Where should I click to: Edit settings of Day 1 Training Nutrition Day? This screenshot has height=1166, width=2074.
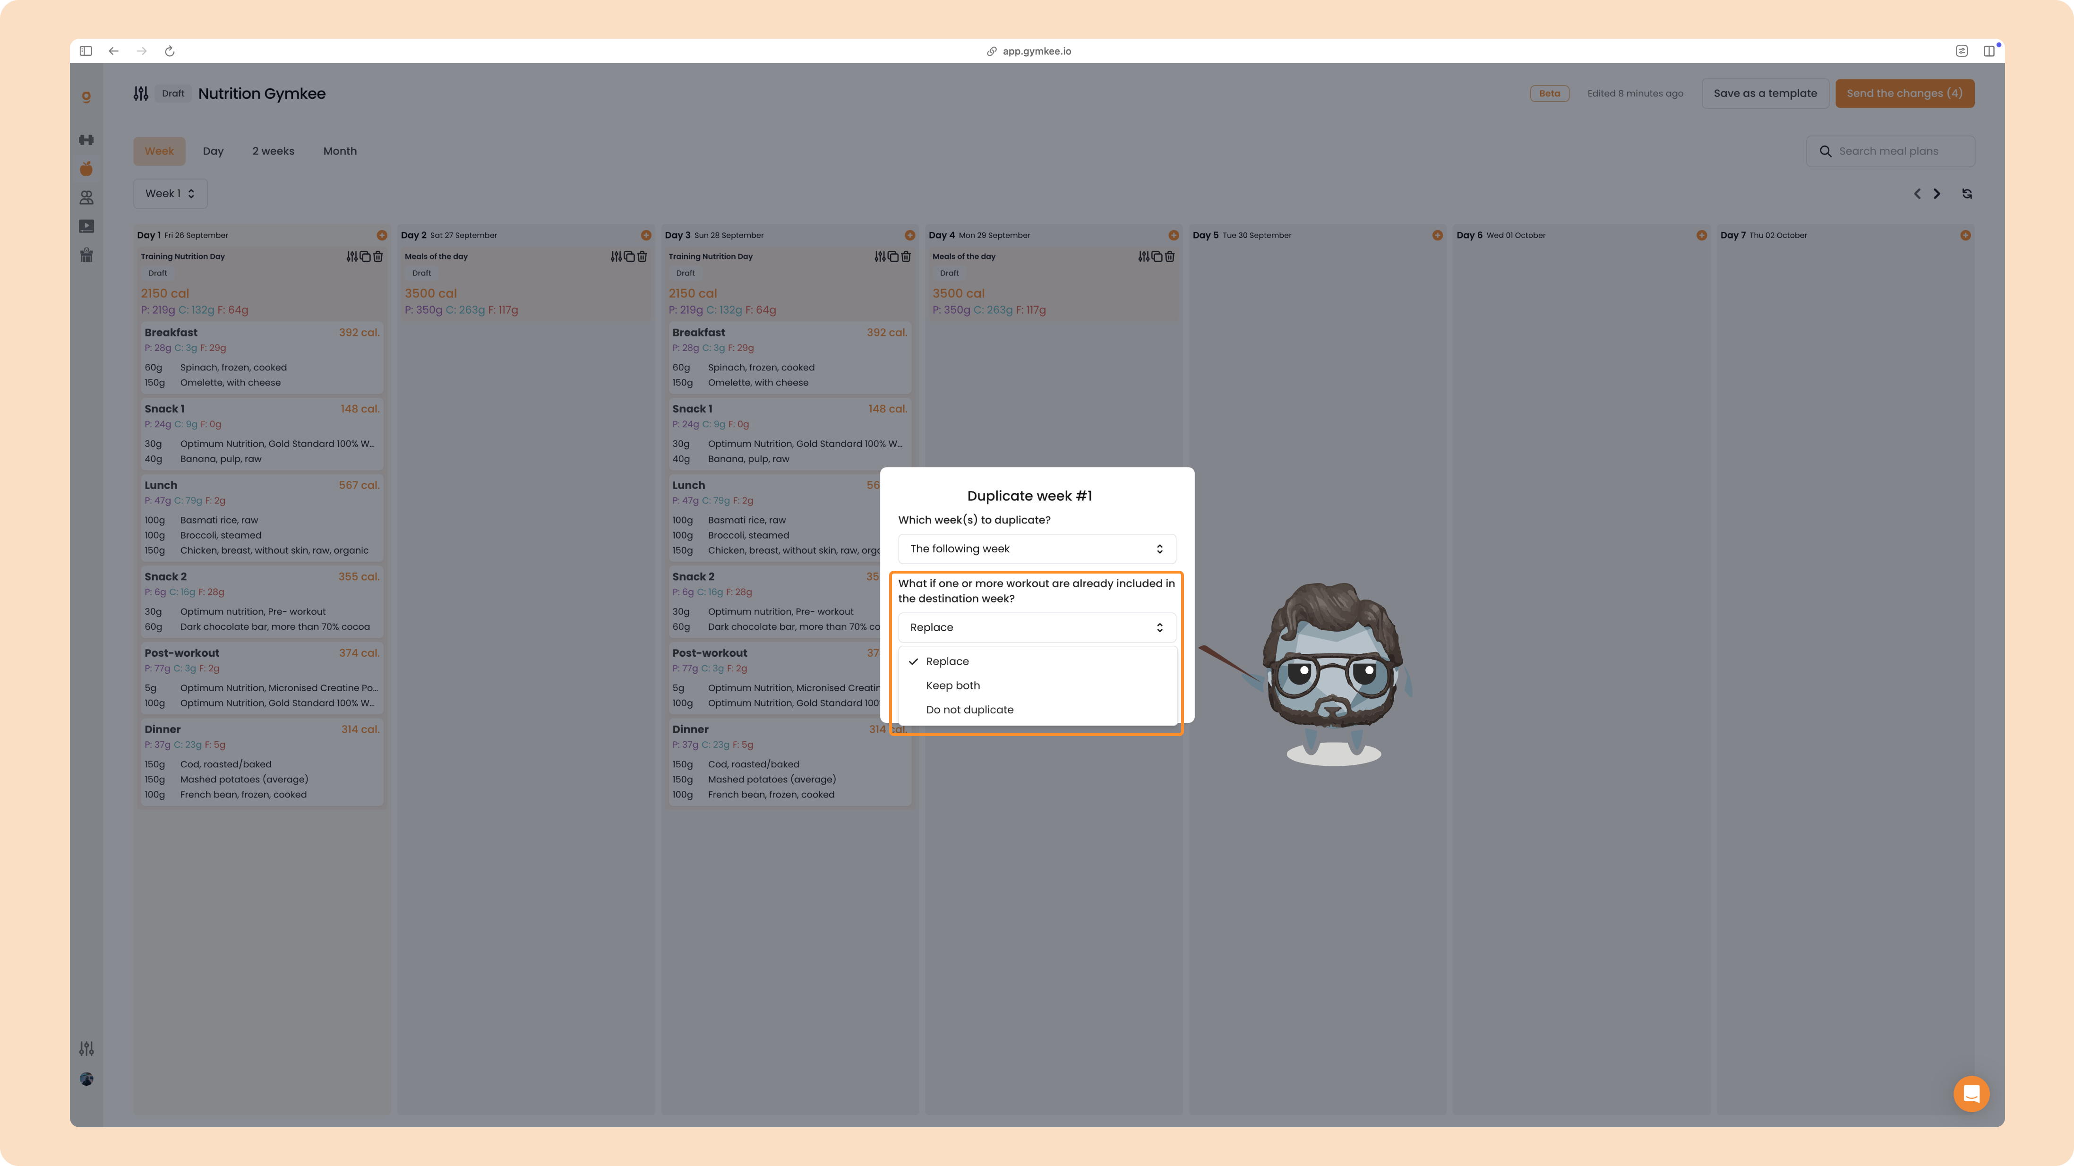click(x=352, y=256)
